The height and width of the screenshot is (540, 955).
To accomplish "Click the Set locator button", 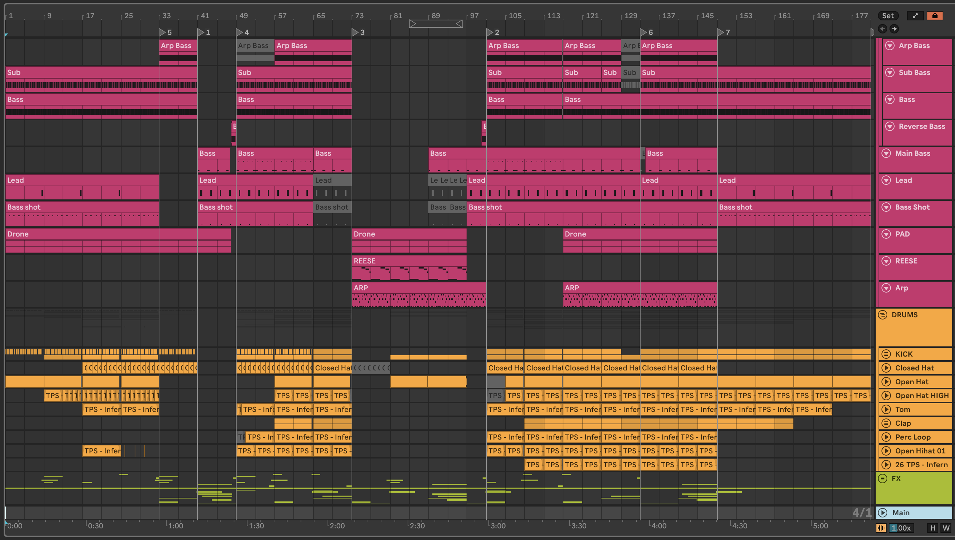I will pos(888,16).
